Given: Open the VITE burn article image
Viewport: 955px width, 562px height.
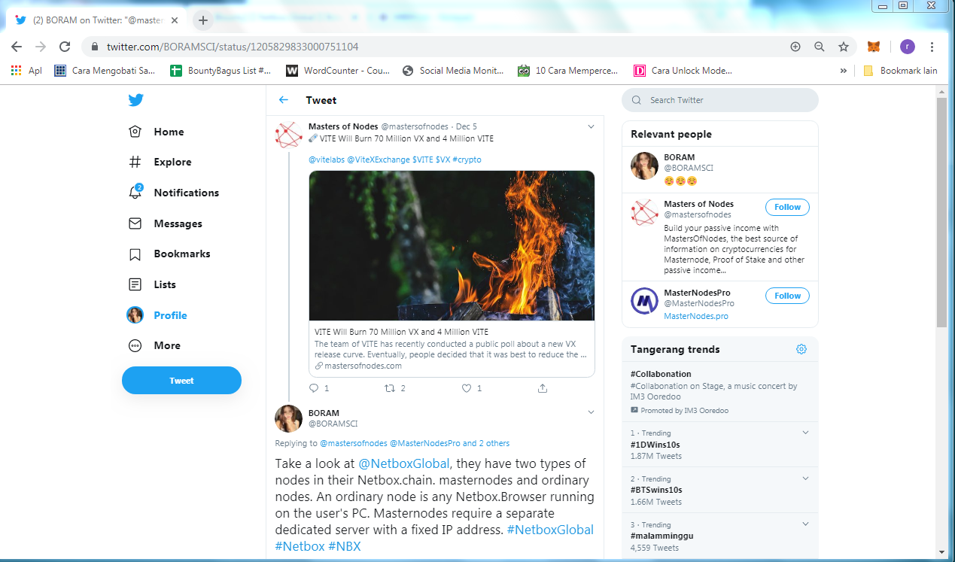Looking at the screenshot, I should (x=452, y=246).
